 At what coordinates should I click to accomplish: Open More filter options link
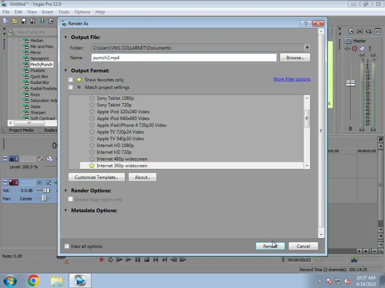pos(292,79)
